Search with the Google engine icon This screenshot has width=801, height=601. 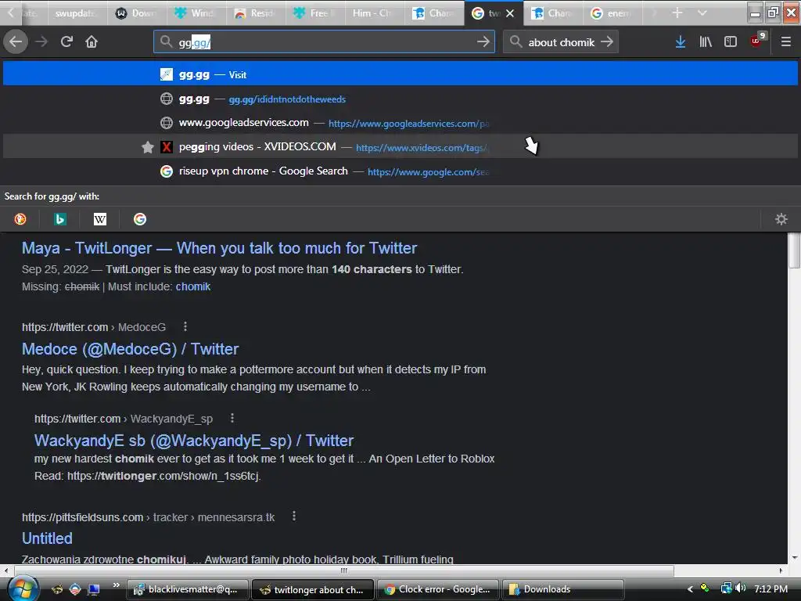tap(139, 219)
